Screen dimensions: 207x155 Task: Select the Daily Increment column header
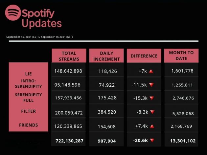pos(106,56)
